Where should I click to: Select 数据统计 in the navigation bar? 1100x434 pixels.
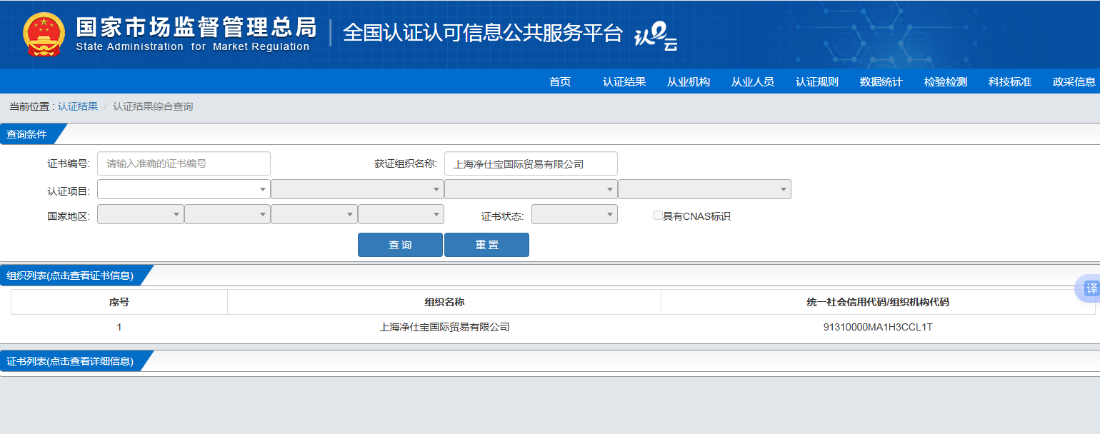click(881, 81)
